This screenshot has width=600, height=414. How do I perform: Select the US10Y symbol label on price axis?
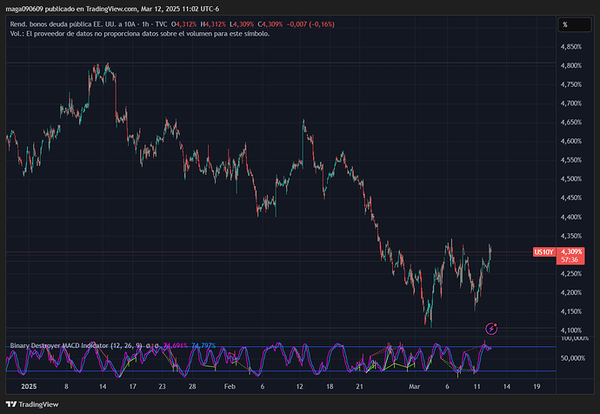click(x=543, y=251)
